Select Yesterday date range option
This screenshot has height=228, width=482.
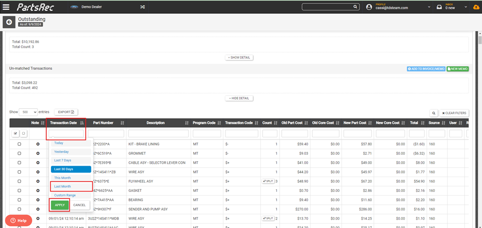(71, 152)
